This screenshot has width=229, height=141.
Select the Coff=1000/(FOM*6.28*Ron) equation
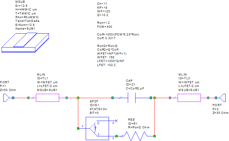coord(118,34)
